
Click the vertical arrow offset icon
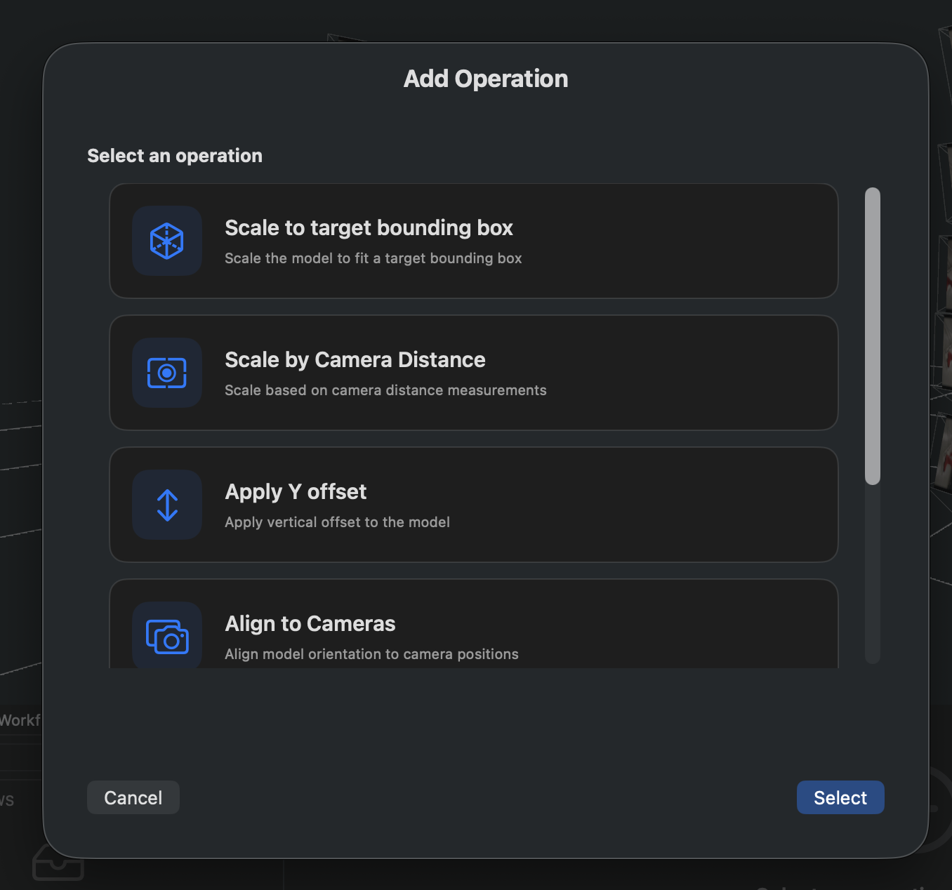pyautogui.click(x=166, y=504)
